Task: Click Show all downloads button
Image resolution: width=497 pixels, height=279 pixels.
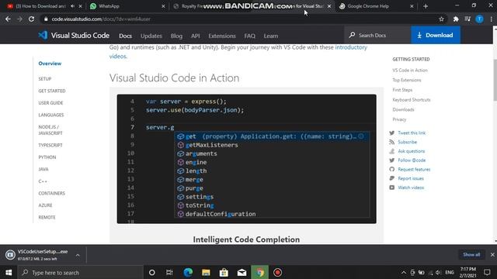Action: point(471,255)
